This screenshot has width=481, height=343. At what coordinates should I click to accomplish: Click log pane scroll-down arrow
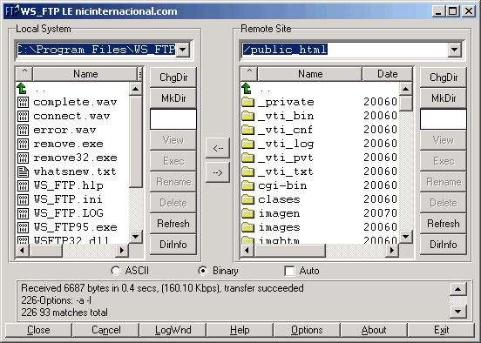pos(457,312)
